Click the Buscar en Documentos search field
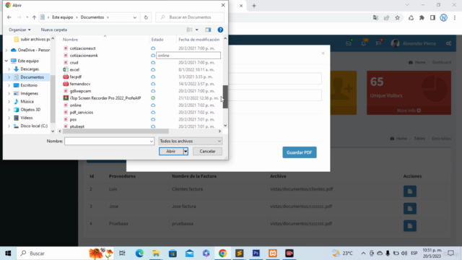 [x=190, y=17]
